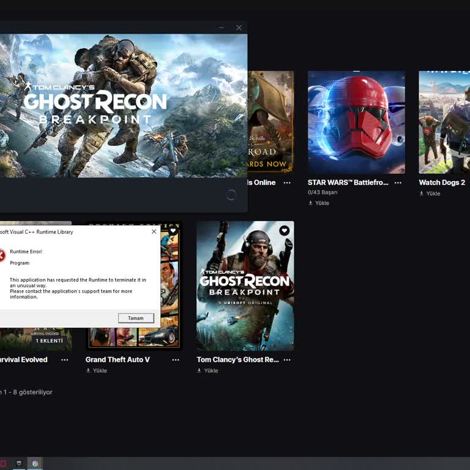
Task: Open three-dot menu for Tom Clancy's Ghost Recon
Action: click(x=287, y=360)
